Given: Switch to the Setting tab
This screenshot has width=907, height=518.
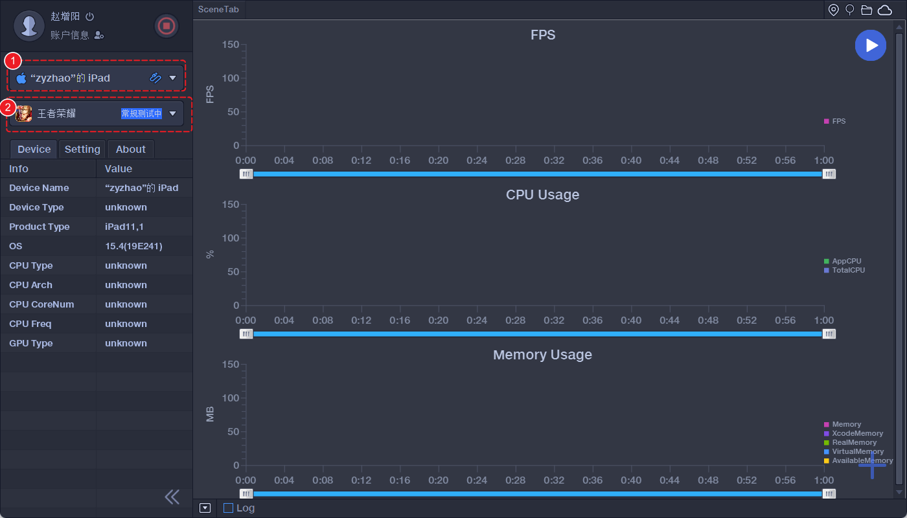Looking at the screenshot, I should pos(82,149).
